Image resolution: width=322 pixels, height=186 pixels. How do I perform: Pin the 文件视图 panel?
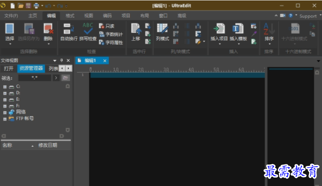click(x=61, y=60)
